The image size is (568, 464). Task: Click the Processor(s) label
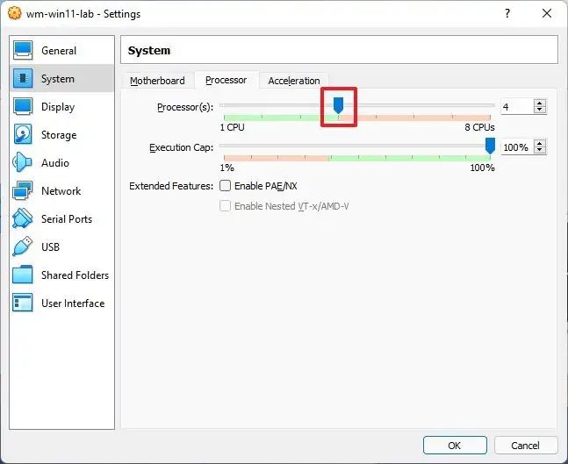pos(185,107)
